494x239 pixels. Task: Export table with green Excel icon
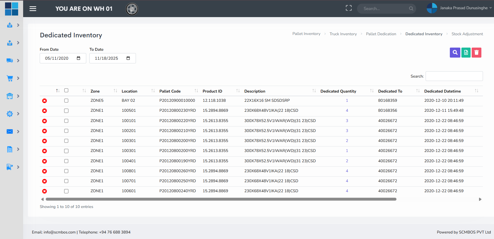[466, 53]
